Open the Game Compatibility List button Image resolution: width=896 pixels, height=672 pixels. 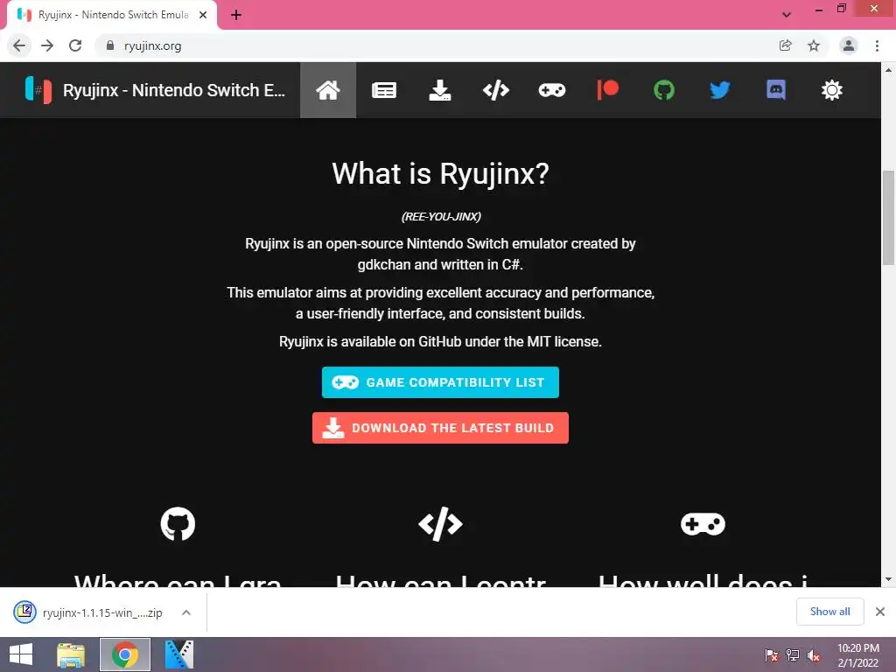pos(440,382)
